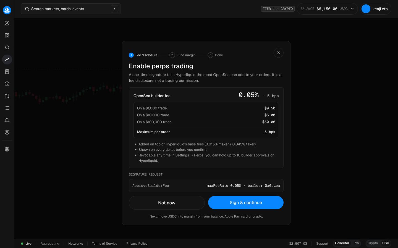The image size is (398, 248).
Task: Click the Maximum per order label
Action: 153,132
